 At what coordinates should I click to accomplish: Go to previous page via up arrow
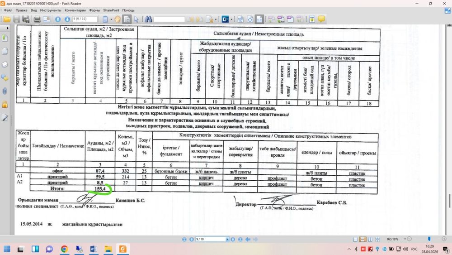point(58,19)
